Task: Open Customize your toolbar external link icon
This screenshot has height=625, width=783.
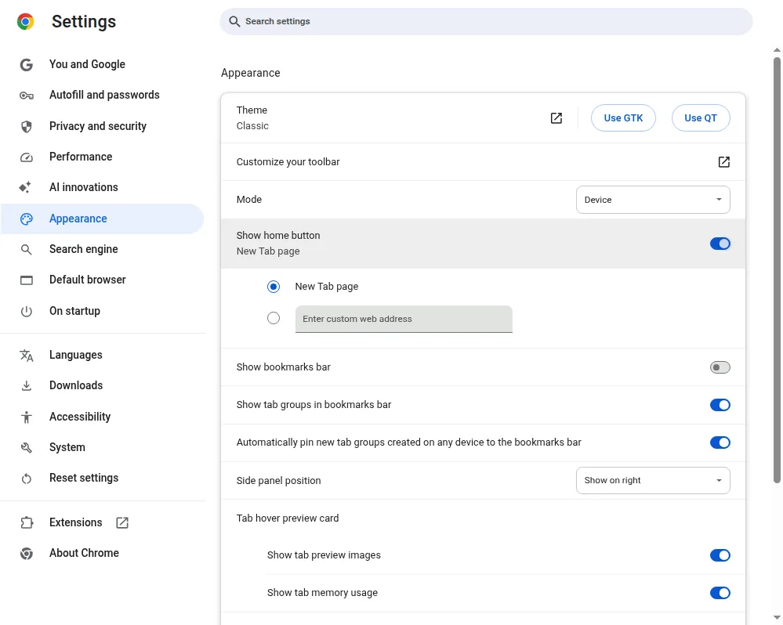Action: tap(724, 162)
